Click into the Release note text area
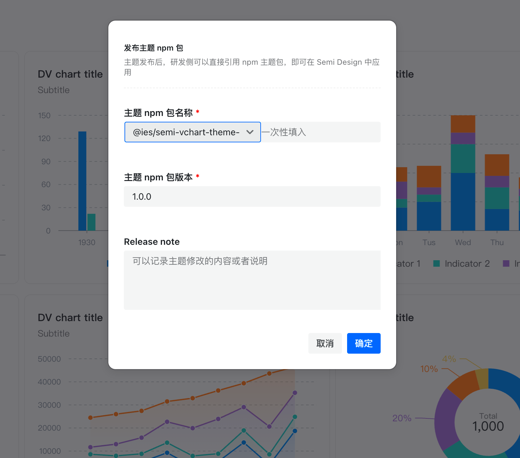The image size is (520, 458). click(x=252, y=280)
